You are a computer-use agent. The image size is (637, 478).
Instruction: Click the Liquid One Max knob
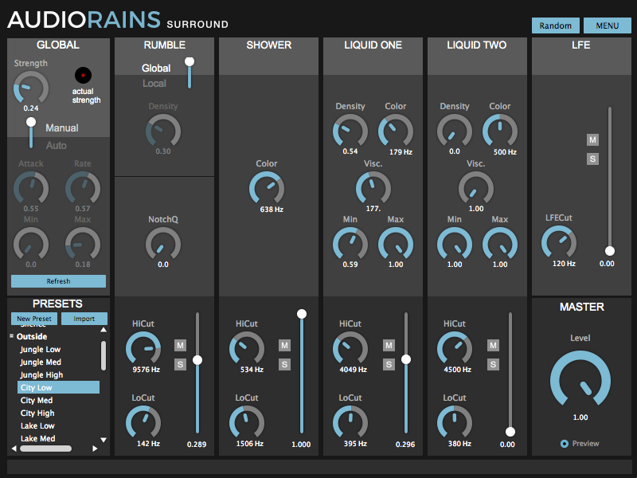pyautogui.click(x=395, y=245)
